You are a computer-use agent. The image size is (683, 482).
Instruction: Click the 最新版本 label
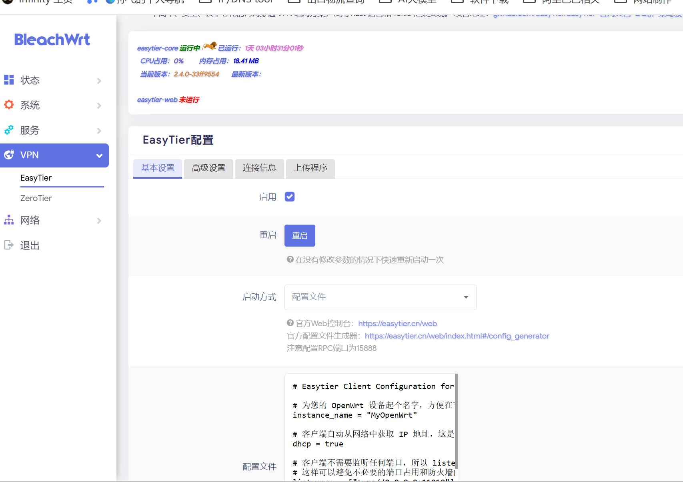[x=246, y=74]
